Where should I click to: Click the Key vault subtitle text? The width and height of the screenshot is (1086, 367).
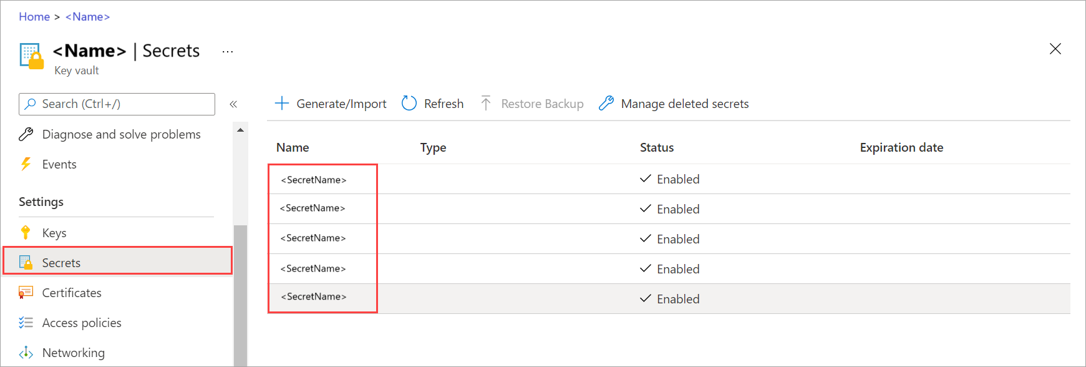click(x=77, y=71)
